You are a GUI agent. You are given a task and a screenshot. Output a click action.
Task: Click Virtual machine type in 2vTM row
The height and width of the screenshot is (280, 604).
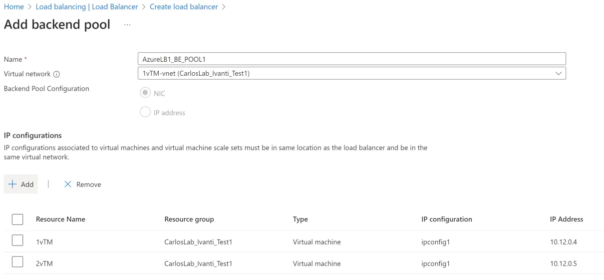(x=317, y=264)
